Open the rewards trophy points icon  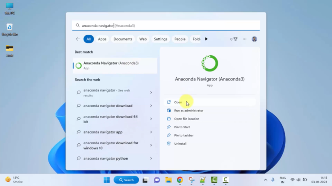click(x=234, y=39)
